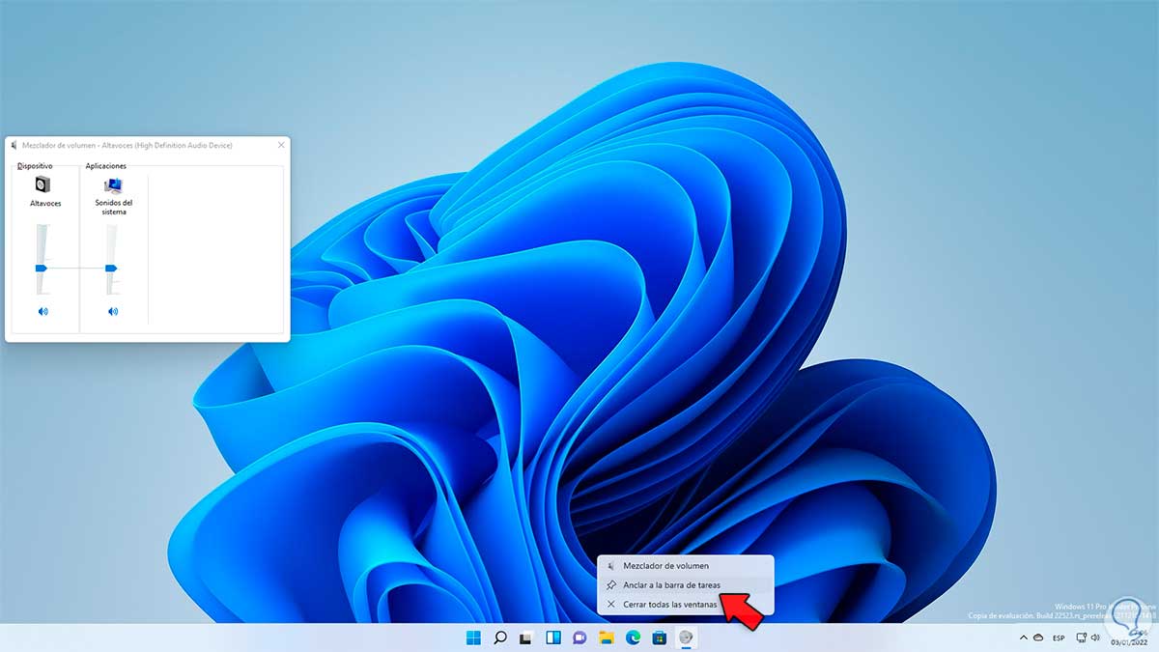1159x652 pixels.
Task: Click the volume mixer taskbar icon
Action: pyautogui.click(x=686, y=638)
